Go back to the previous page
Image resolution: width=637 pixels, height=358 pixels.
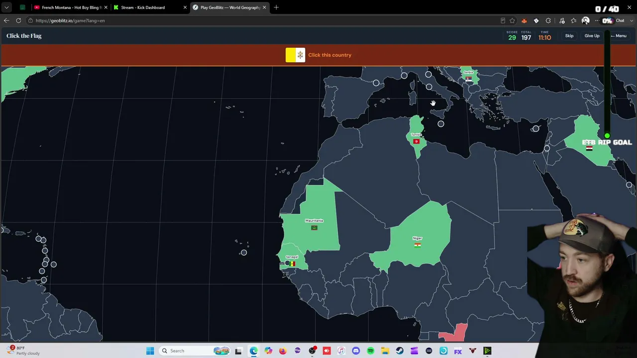(6, 20)
